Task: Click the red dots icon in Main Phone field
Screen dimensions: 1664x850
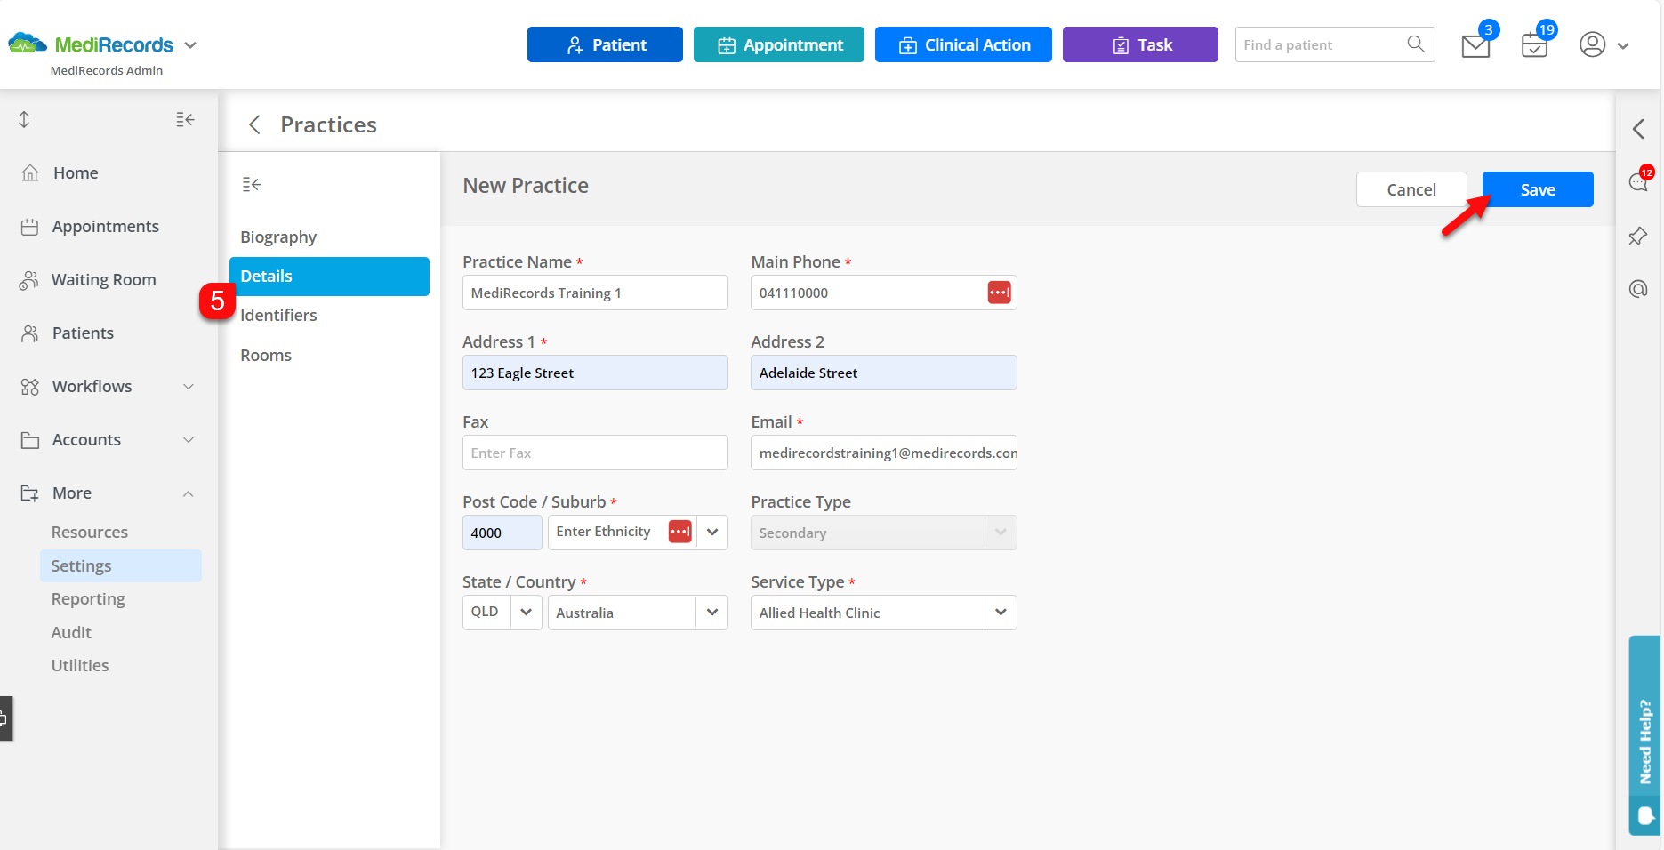Action: tap(999, 293)
